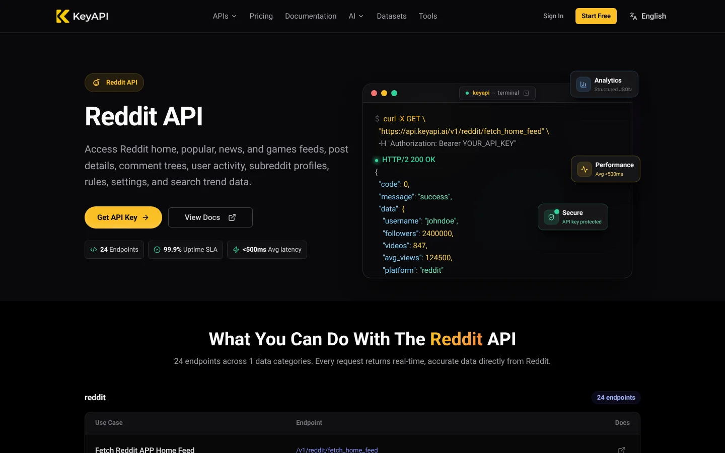Click the "message": "success" line
The image size is (725, 453).
[415, 197]
